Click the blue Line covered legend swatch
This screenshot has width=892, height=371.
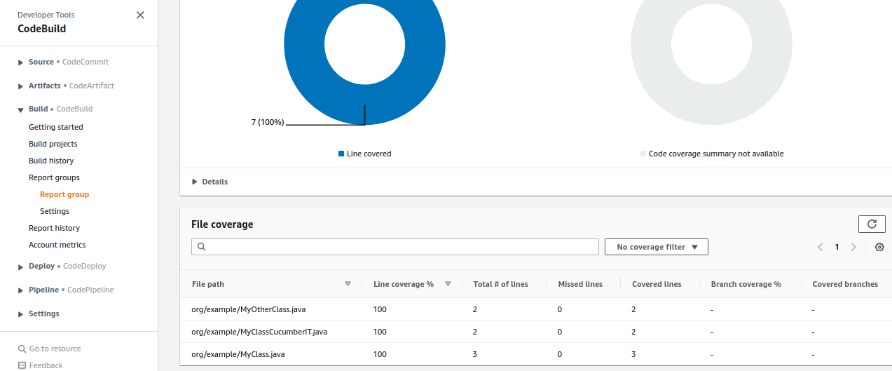coord(341,154)
